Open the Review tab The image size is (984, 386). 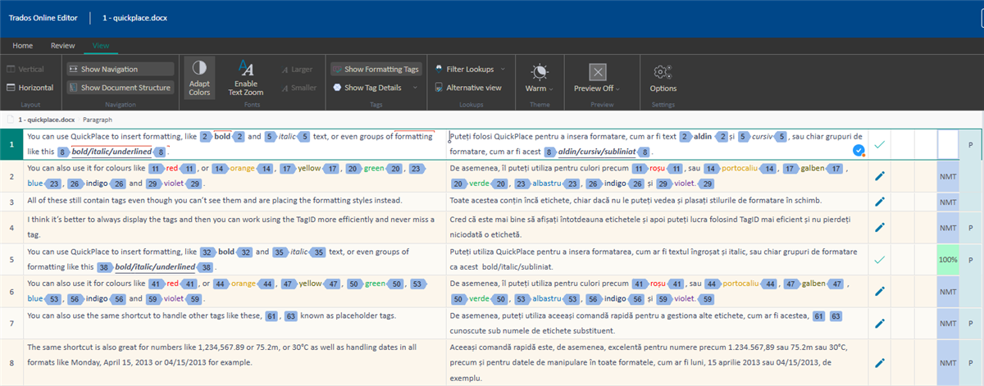pyautogui.click(x=63, y=46)
